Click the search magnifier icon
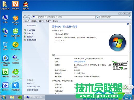134x100 pixels. pyautogui.click(x=129, y=17)
